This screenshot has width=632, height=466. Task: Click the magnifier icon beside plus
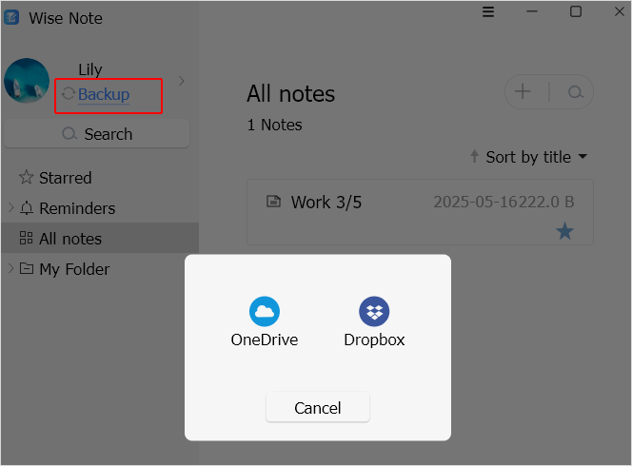tap(576, 92)
